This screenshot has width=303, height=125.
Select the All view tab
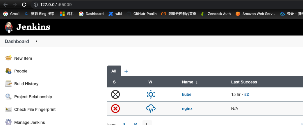click(x=114, y=71)
